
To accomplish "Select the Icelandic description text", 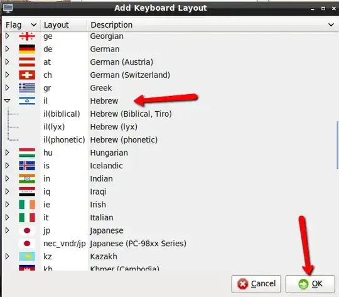I will pos(106,166).
